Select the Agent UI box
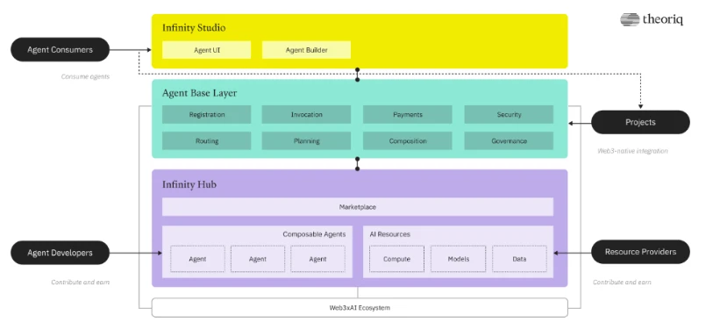The width and height of the screenshot is (713, 330). [206, 50]
